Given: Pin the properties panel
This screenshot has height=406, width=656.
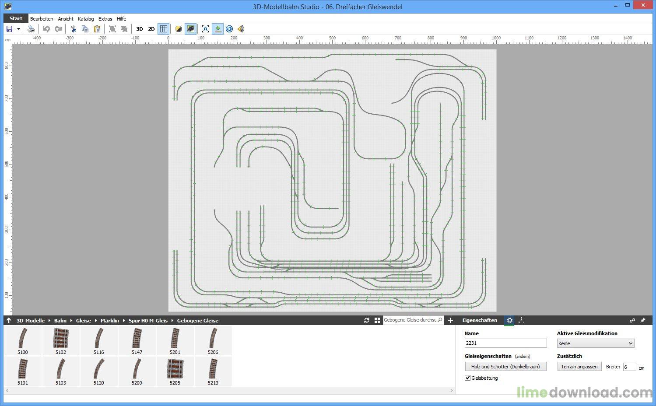Looking at the screenshot, I should tap(643, 320).
